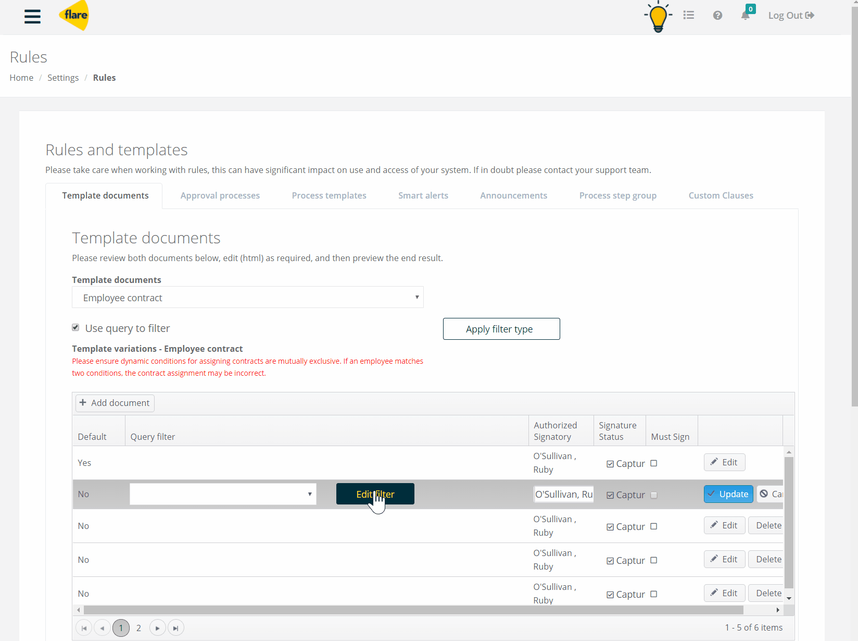The image size is (858, 641).
Task: Open the help question mark icon
Action: pos(717,16)
